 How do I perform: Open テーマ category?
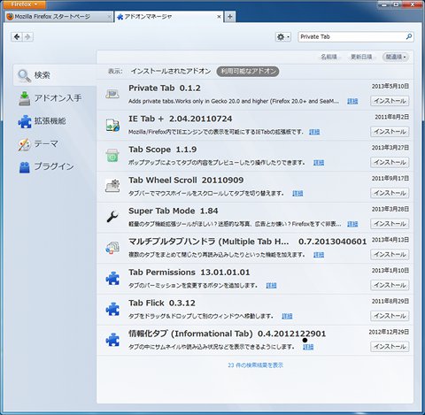click(55, 144)
